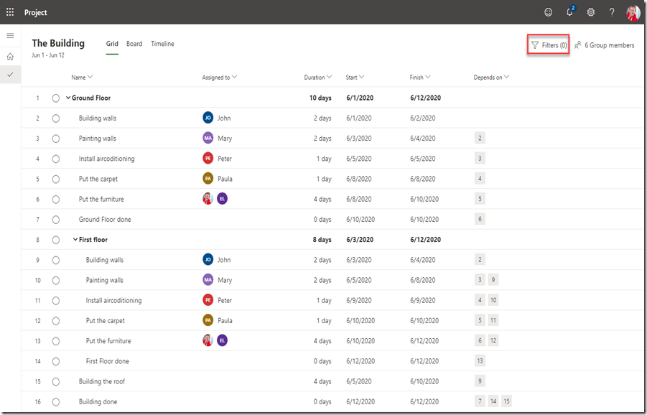Open the Filters (0) button

(549, 45)
